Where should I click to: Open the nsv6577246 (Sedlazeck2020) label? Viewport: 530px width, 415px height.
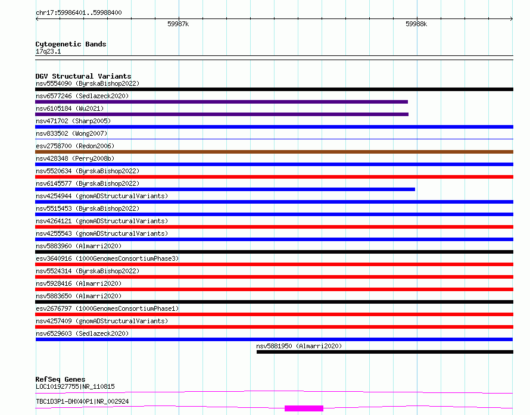tap(82, 96)
